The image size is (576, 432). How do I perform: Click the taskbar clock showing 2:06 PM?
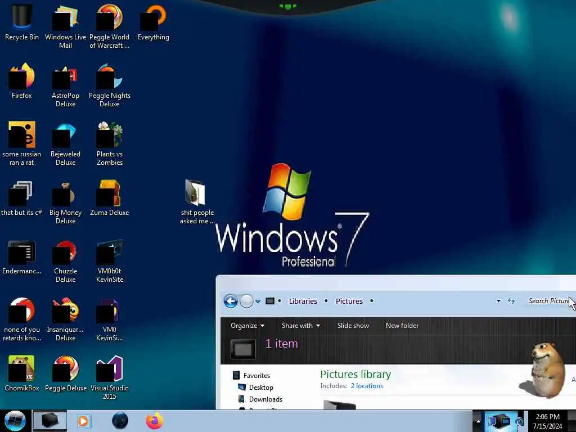tap(548, 421)
